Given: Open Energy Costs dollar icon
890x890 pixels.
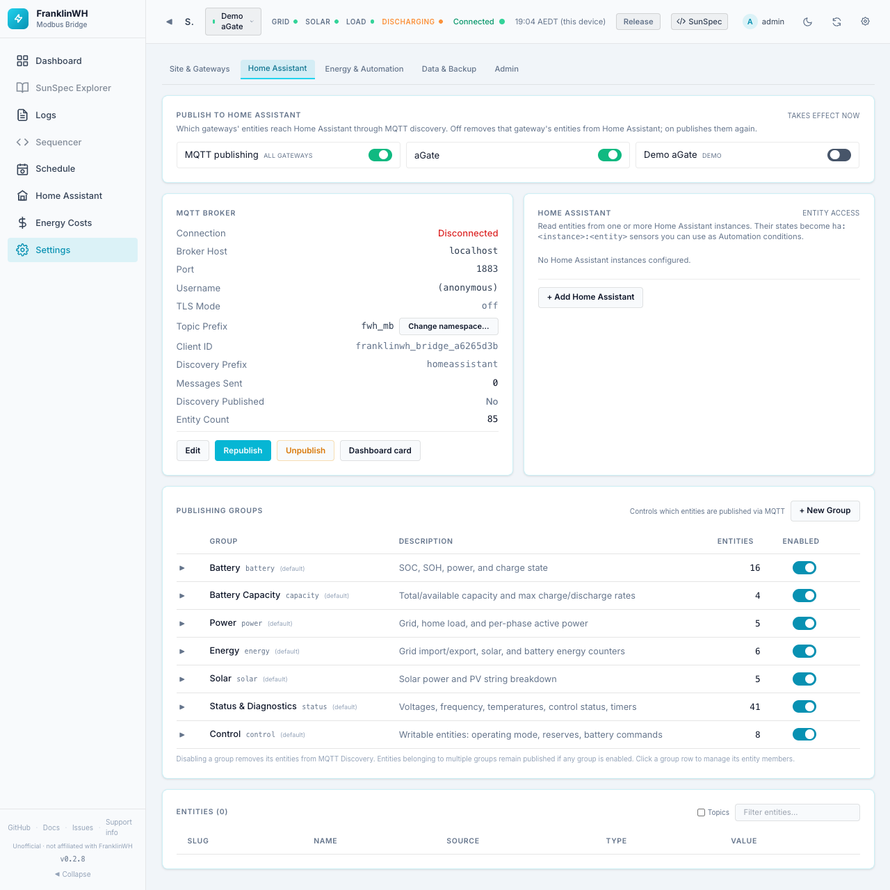Looking at the screenshot, I should pyautogui.click(x=22, y=223).
